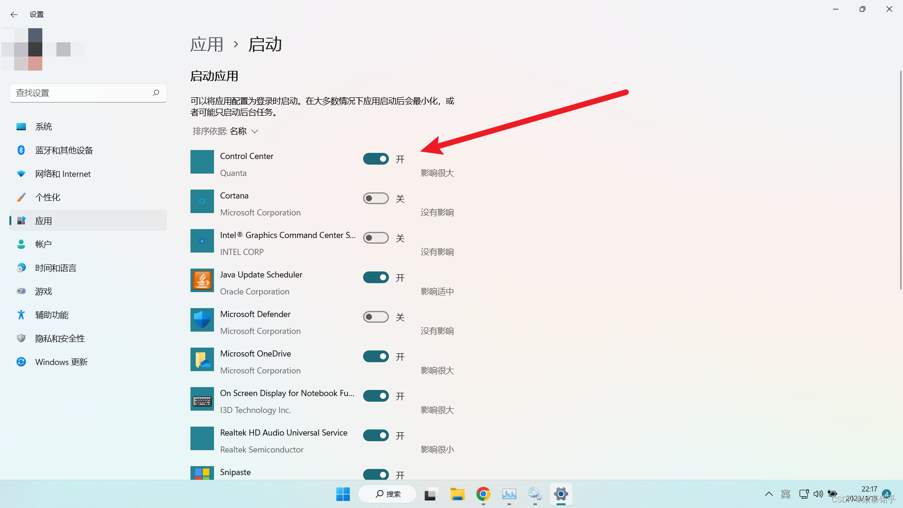Image resolution: width=903 pixels, height=508 pixels.
Task: Click the Microsoft Defender shield icon
Action: pos(202,320)
